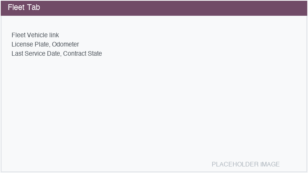This screenshot has width=308, height=173.
Task: Click the word "IMAGE" in the watermark
Action: click(x=270, y=165)
